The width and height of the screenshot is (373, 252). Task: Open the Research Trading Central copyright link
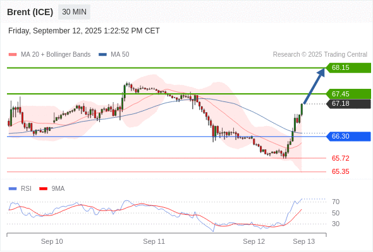pyautogui.click(x=320, y=55)
